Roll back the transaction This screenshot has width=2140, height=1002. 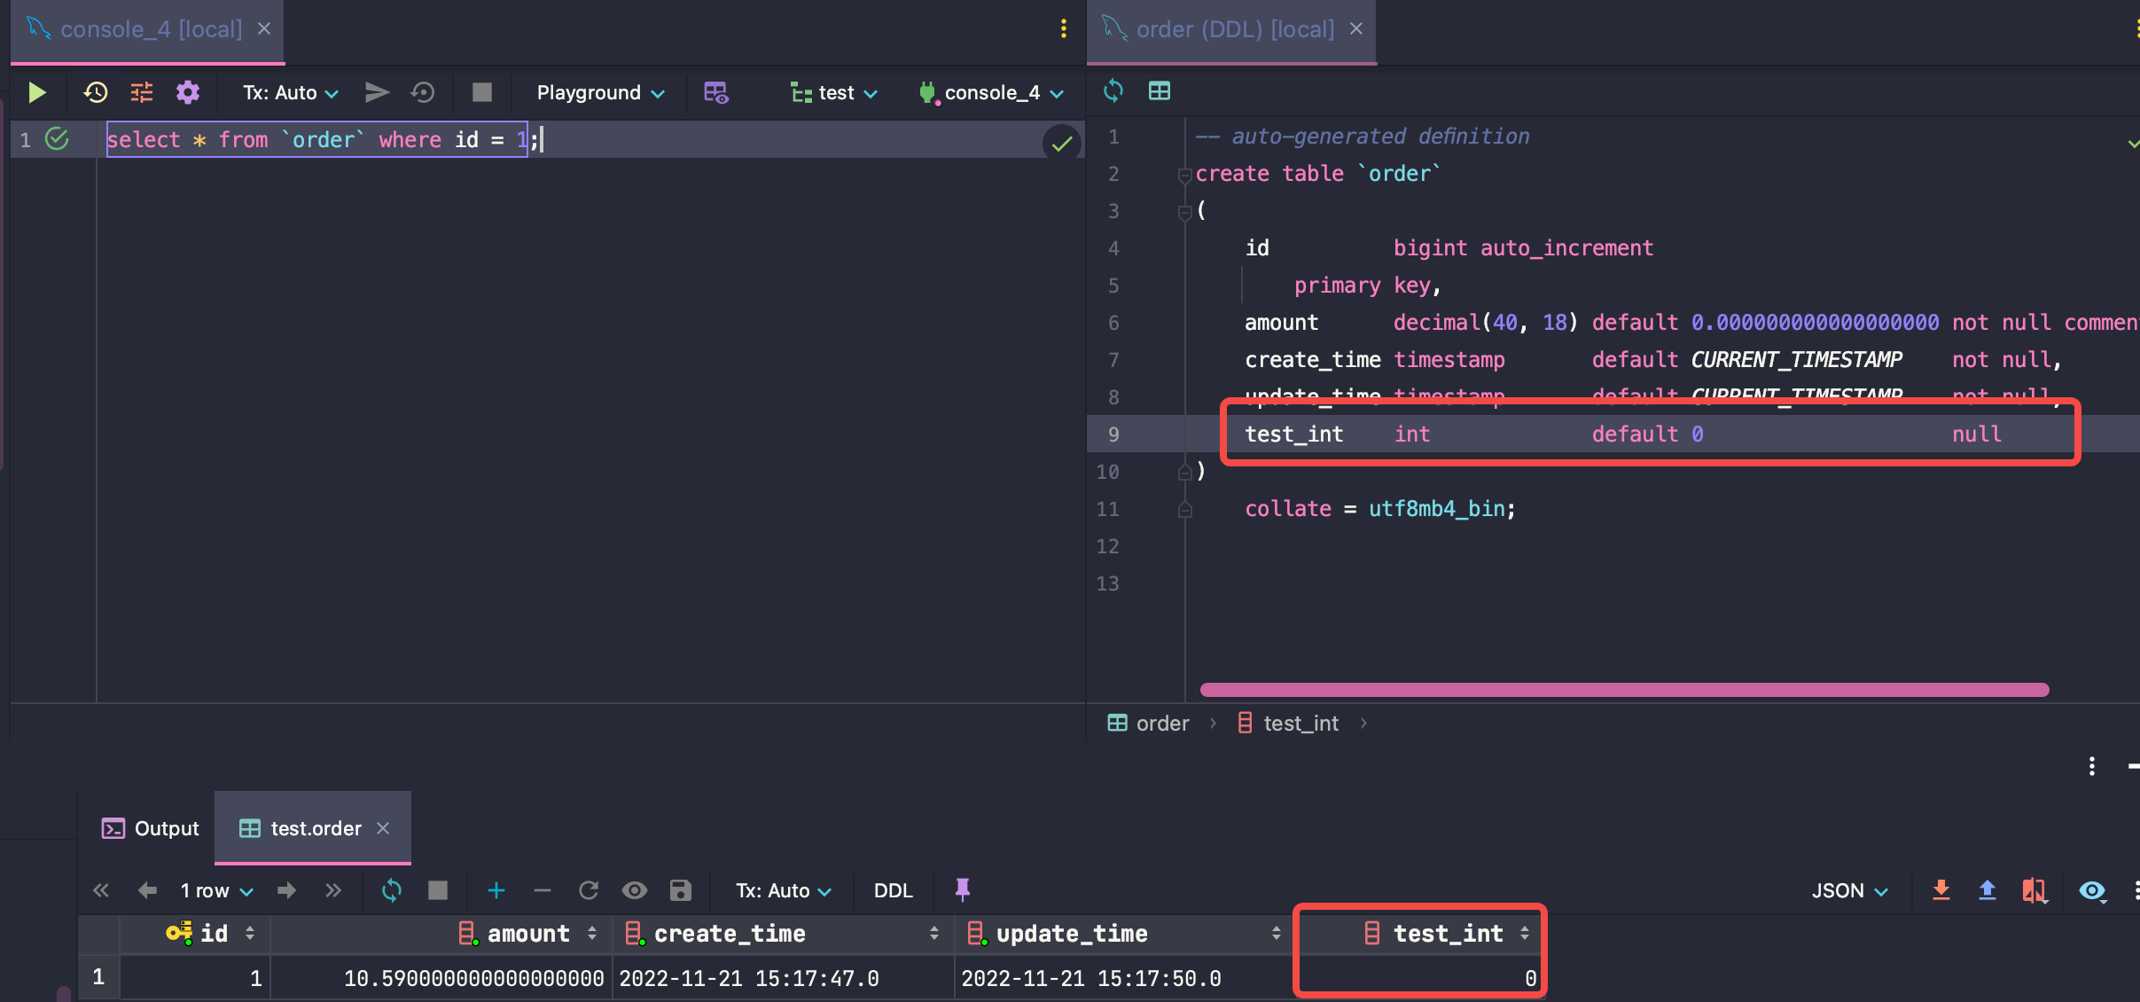click(x=423, y=92)
